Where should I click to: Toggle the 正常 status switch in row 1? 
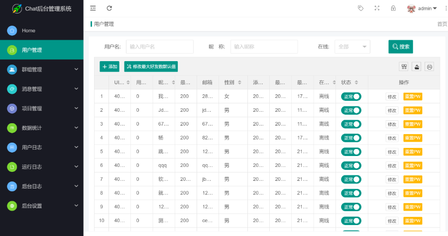coord(351,96)
